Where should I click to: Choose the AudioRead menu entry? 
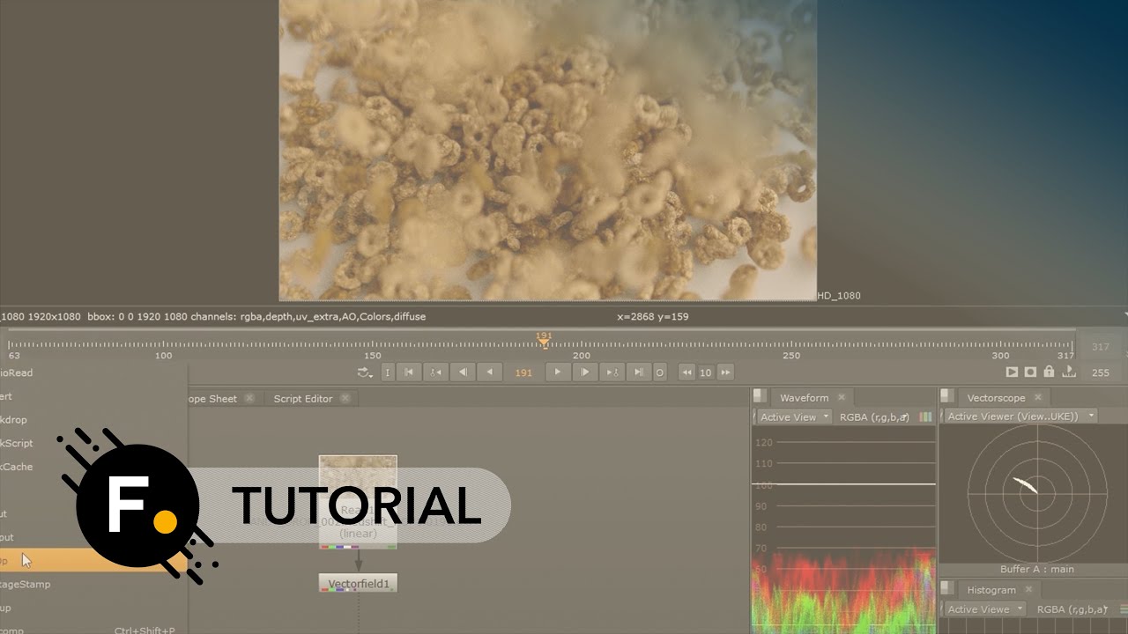(93, 372)
